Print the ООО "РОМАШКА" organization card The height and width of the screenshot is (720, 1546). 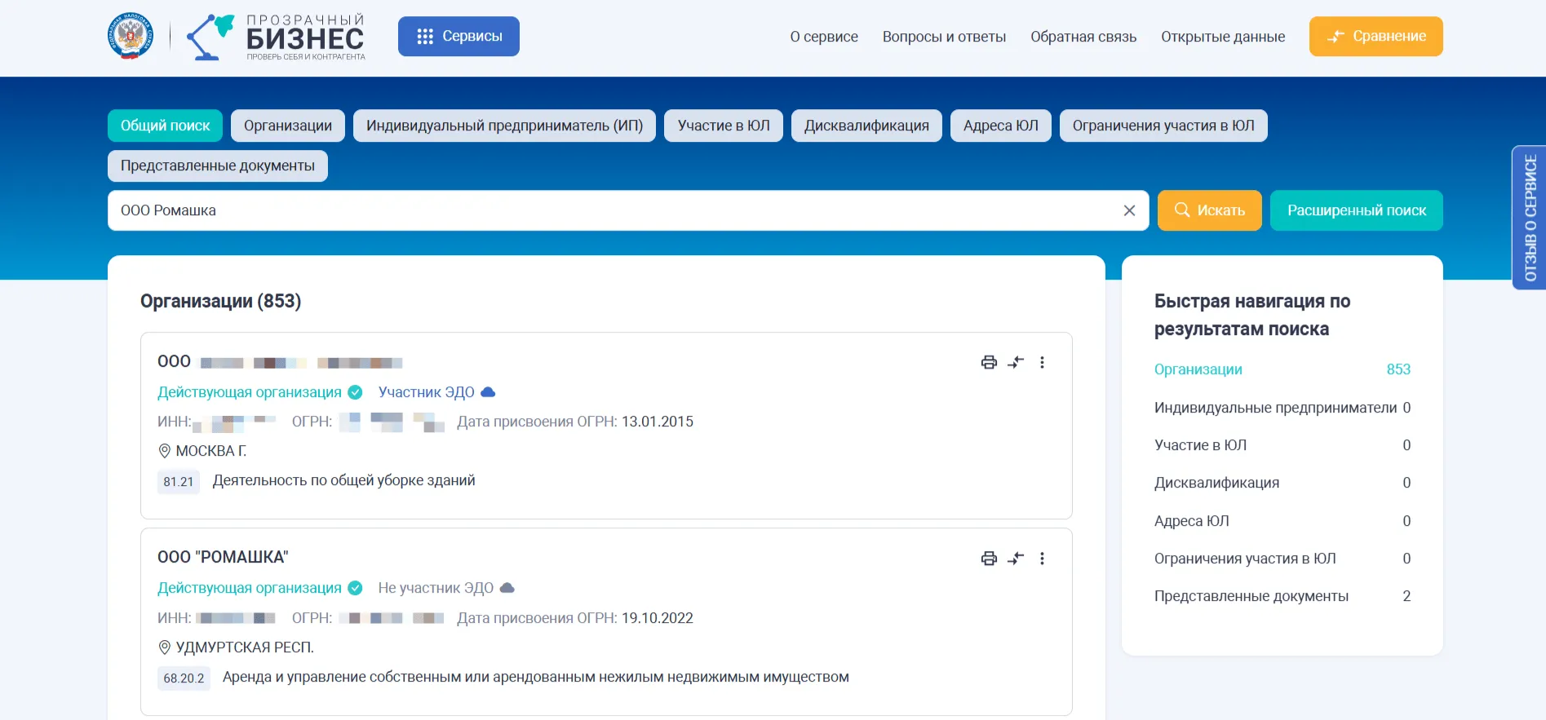pos(989,559)
